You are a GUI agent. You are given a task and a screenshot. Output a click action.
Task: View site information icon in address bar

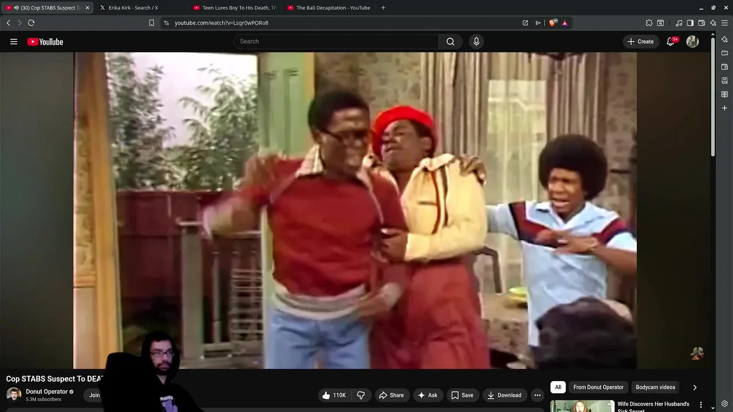tap(166, 23)
